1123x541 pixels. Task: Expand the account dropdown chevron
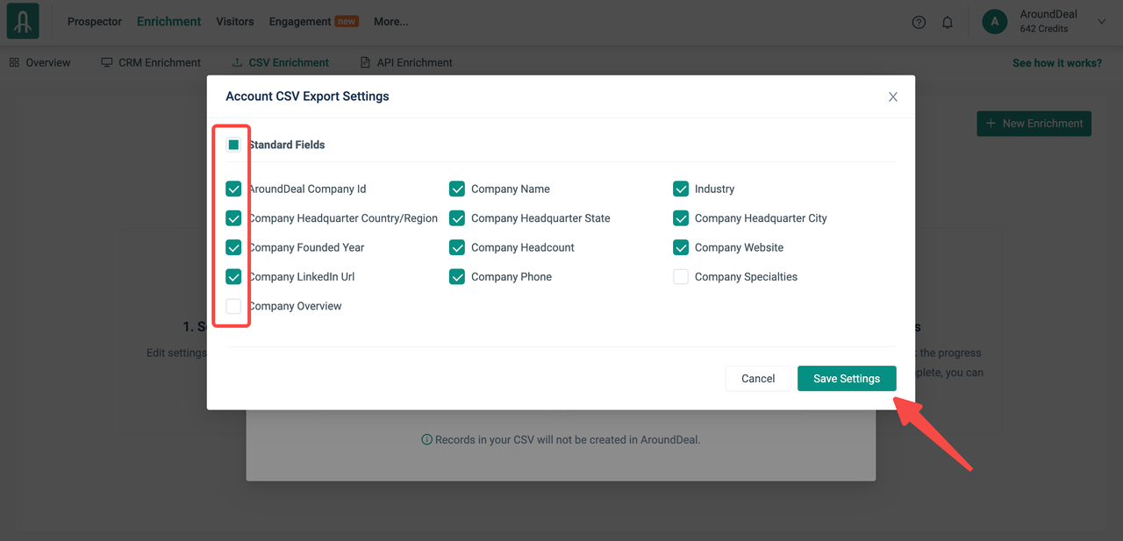(1102, 22)
